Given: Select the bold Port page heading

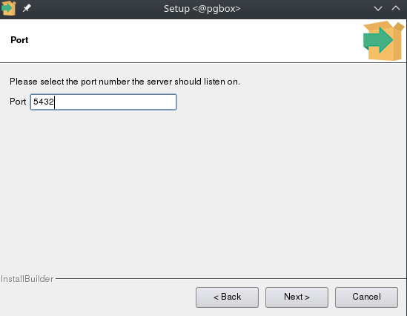Looking at the screenshot, I should pyautogui.click(x=19, y=40).
